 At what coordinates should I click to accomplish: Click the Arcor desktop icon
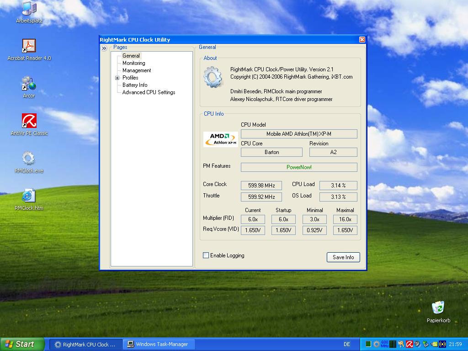(x=29, y=84)
